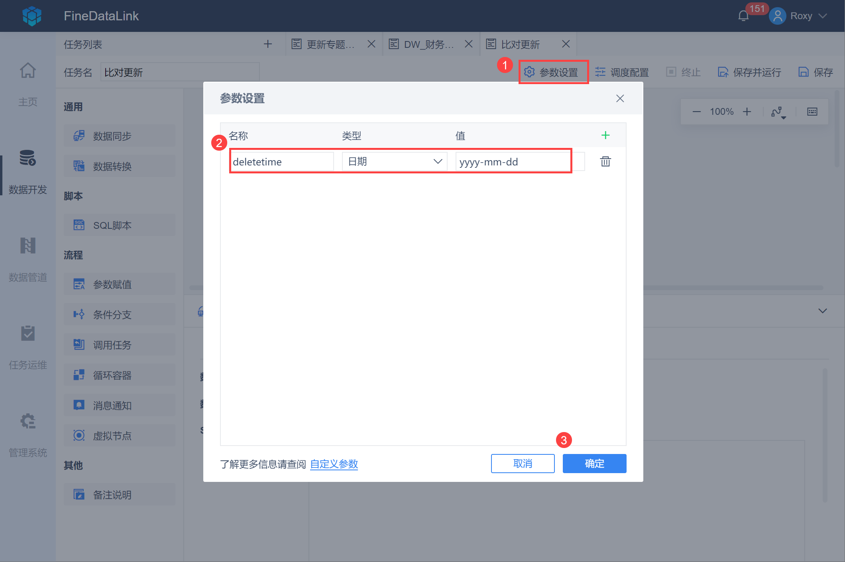Viewport: 845px width, 562px height.
Task: Collapse the bottom panel chevron
Action: click(822, 311)
